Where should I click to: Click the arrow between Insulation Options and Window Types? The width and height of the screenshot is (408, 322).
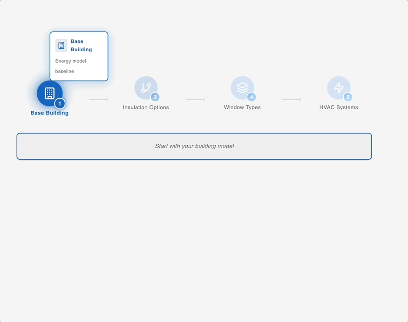pos(195,100)
